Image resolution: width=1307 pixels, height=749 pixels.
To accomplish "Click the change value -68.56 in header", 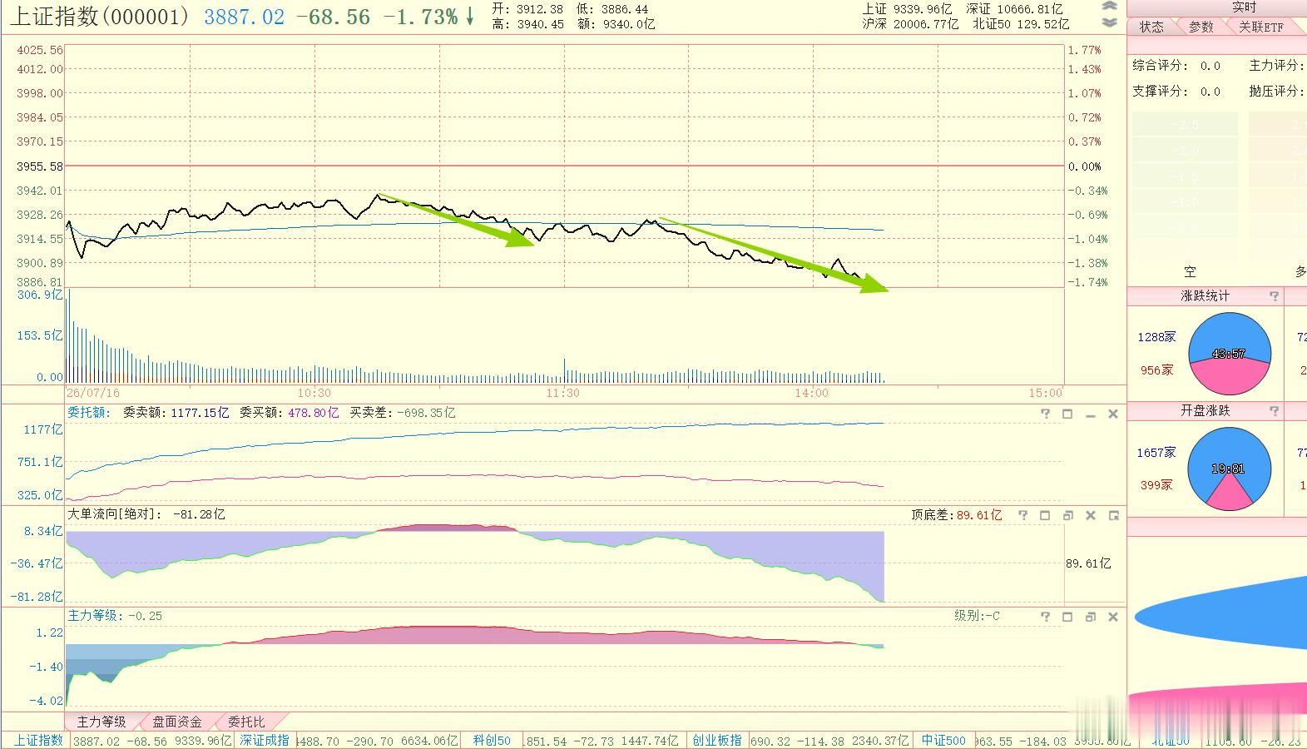I will click(334, 17).
